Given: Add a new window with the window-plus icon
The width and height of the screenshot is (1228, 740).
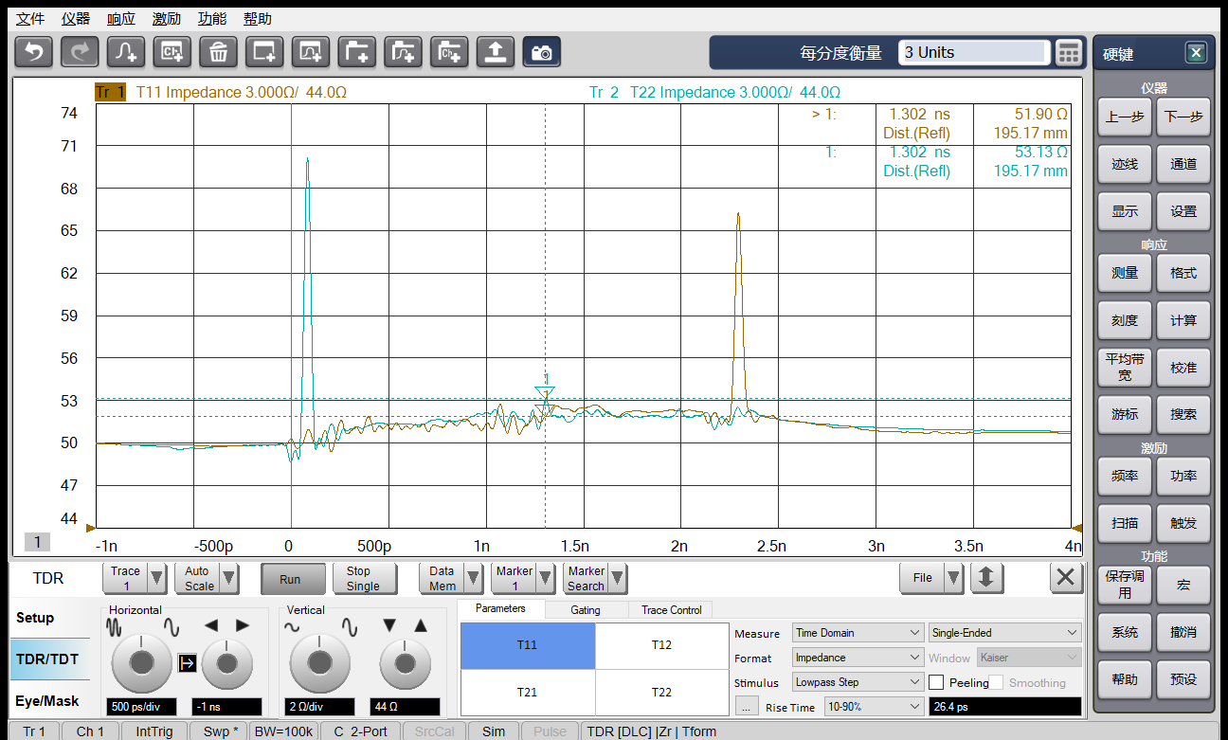Looking at the screenshot, I should tap(264, 52).
